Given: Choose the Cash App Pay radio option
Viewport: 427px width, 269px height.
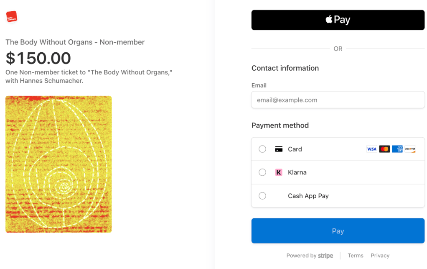Looking at the screenshot, I should pyautogui.click(x=262, y=196).
